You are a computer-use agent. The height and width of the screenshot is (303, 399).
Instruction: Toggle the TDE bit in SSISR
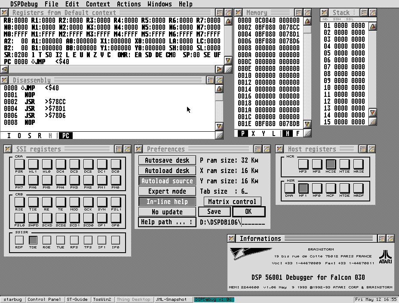click(x=33, y=240)
